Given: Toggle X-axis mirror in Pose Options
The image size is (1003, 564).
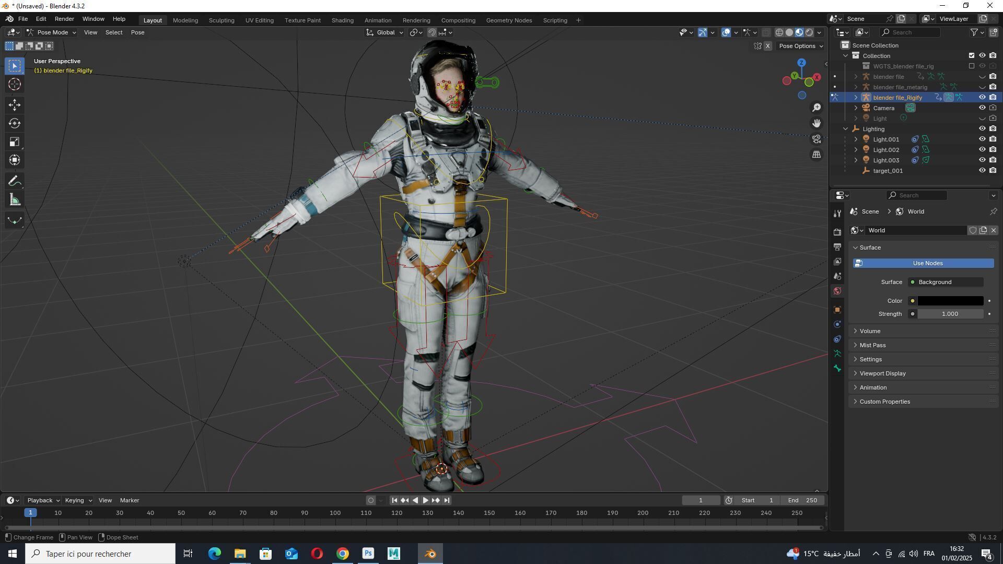Looking at the screenshot, I should 767,46.
